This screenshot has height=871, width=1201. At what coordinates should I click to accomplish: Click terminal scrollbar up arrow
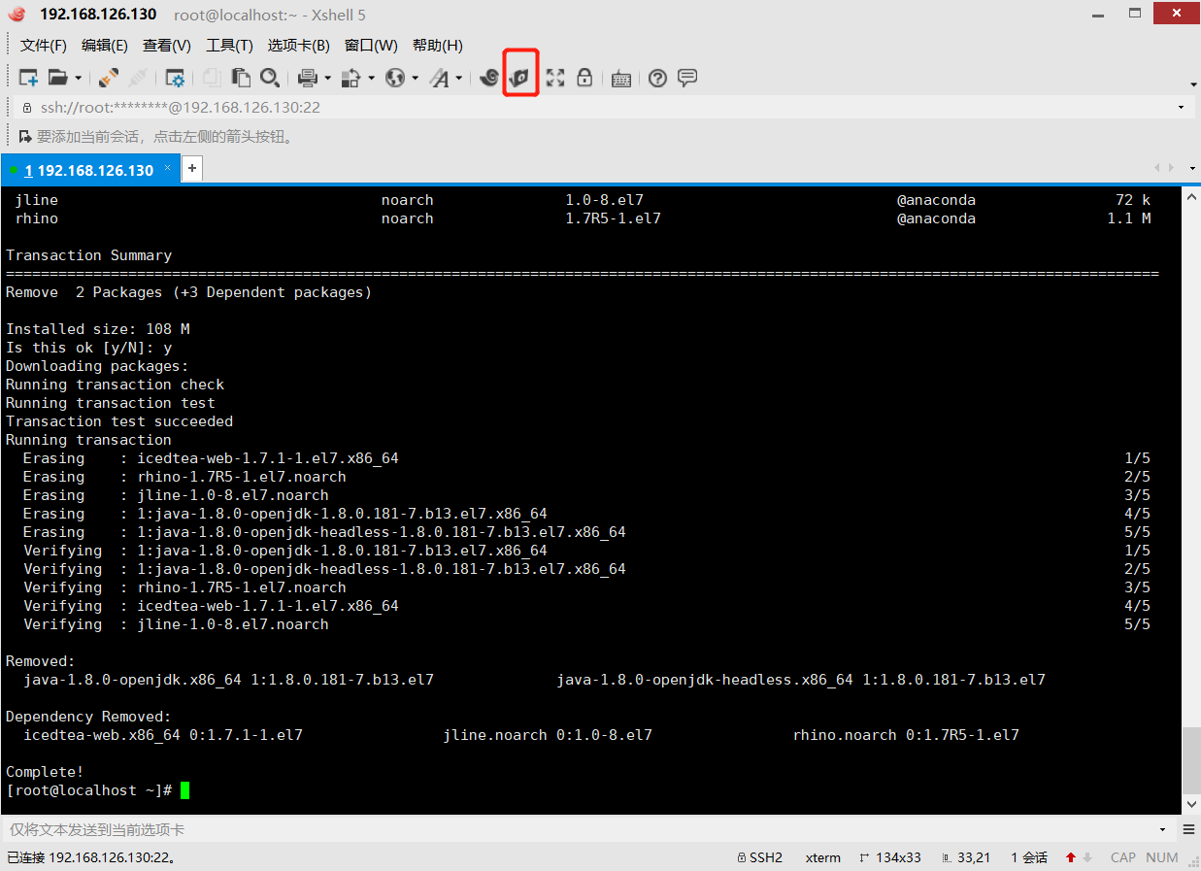point(1191,196)
